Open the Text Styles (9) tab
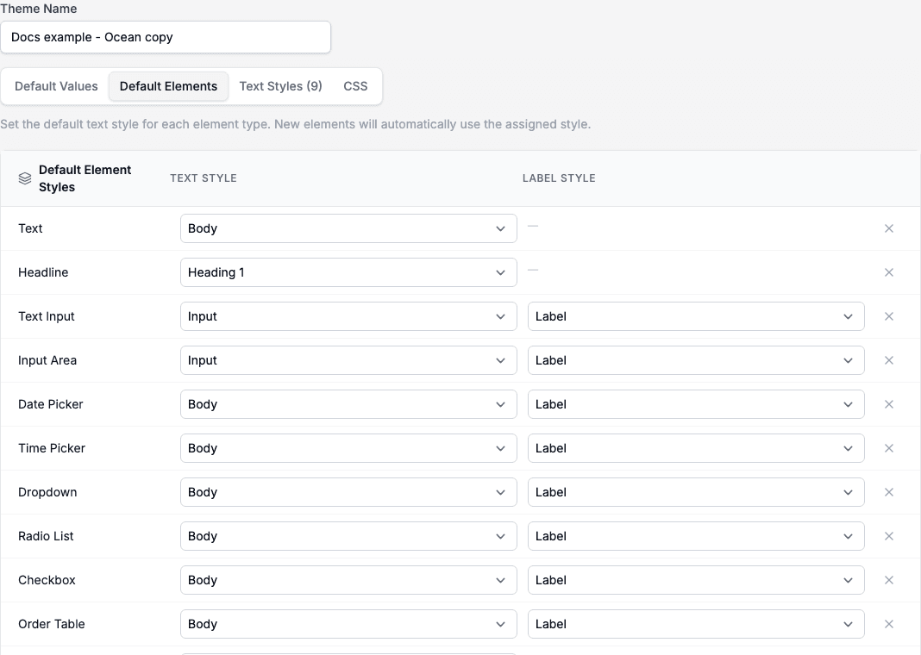The image size is (921, 655). 281,86
